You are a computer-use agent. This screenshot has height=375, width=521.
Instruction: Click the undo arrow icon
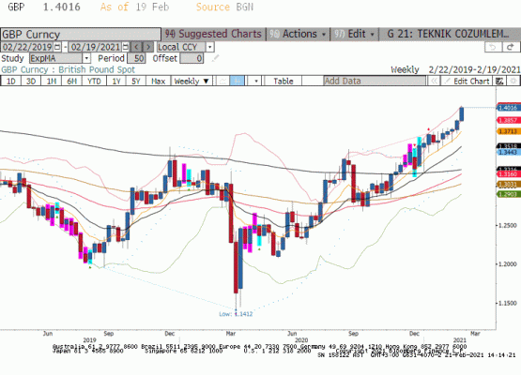pos(493,47)
